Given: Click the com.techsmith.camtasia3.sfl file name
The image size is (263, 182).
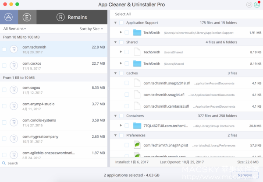Looking at the screenshot, I should point(166,106).
